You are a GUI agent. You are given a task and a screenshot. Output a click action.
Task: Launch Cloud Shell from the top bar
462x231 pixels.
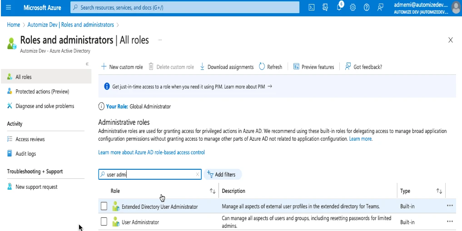point(312,8)
